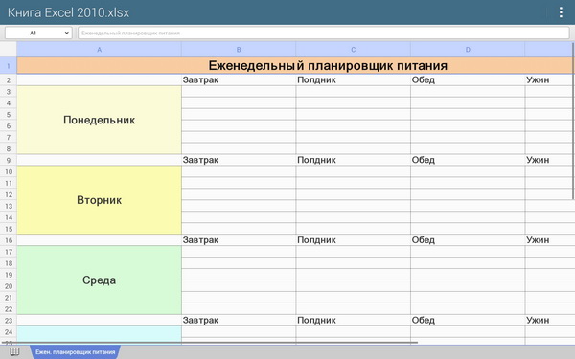Select column C header
Image resolution: width=575 pixels, height=359 pixels.
[x=353, y=50]
